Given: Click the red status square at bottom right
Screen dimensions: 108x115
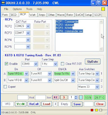Looking at the screenshot, I should 92,110.
